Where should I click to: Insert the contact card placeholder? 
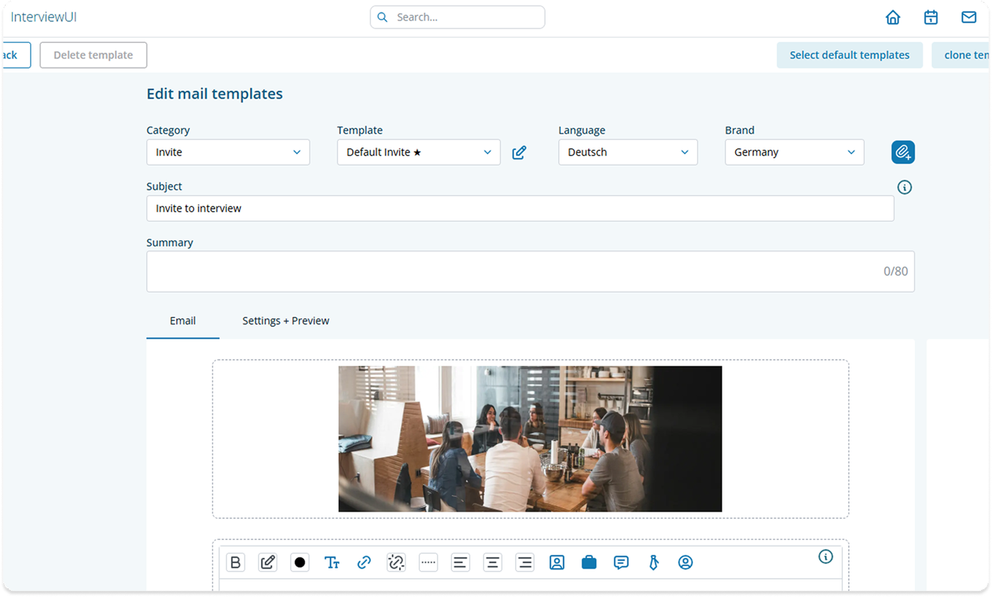coord(557,562)
